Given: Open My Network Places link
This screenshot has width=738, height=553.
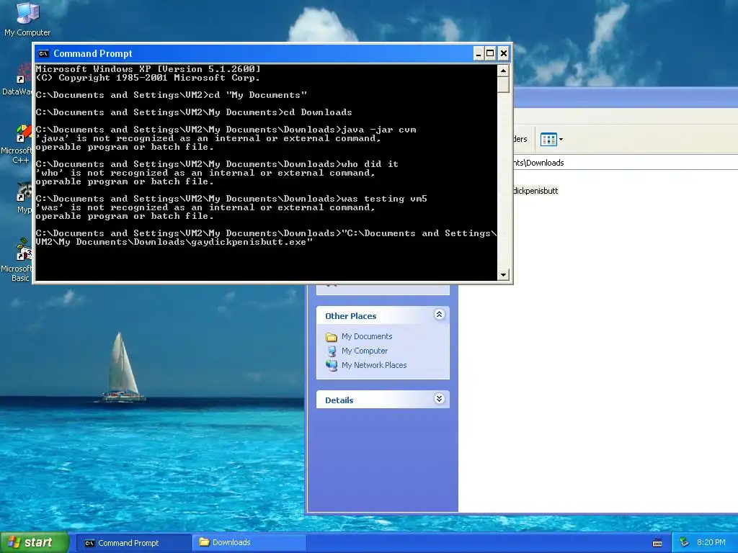Looking at the screenshot, I should click(x=374, y=365).
